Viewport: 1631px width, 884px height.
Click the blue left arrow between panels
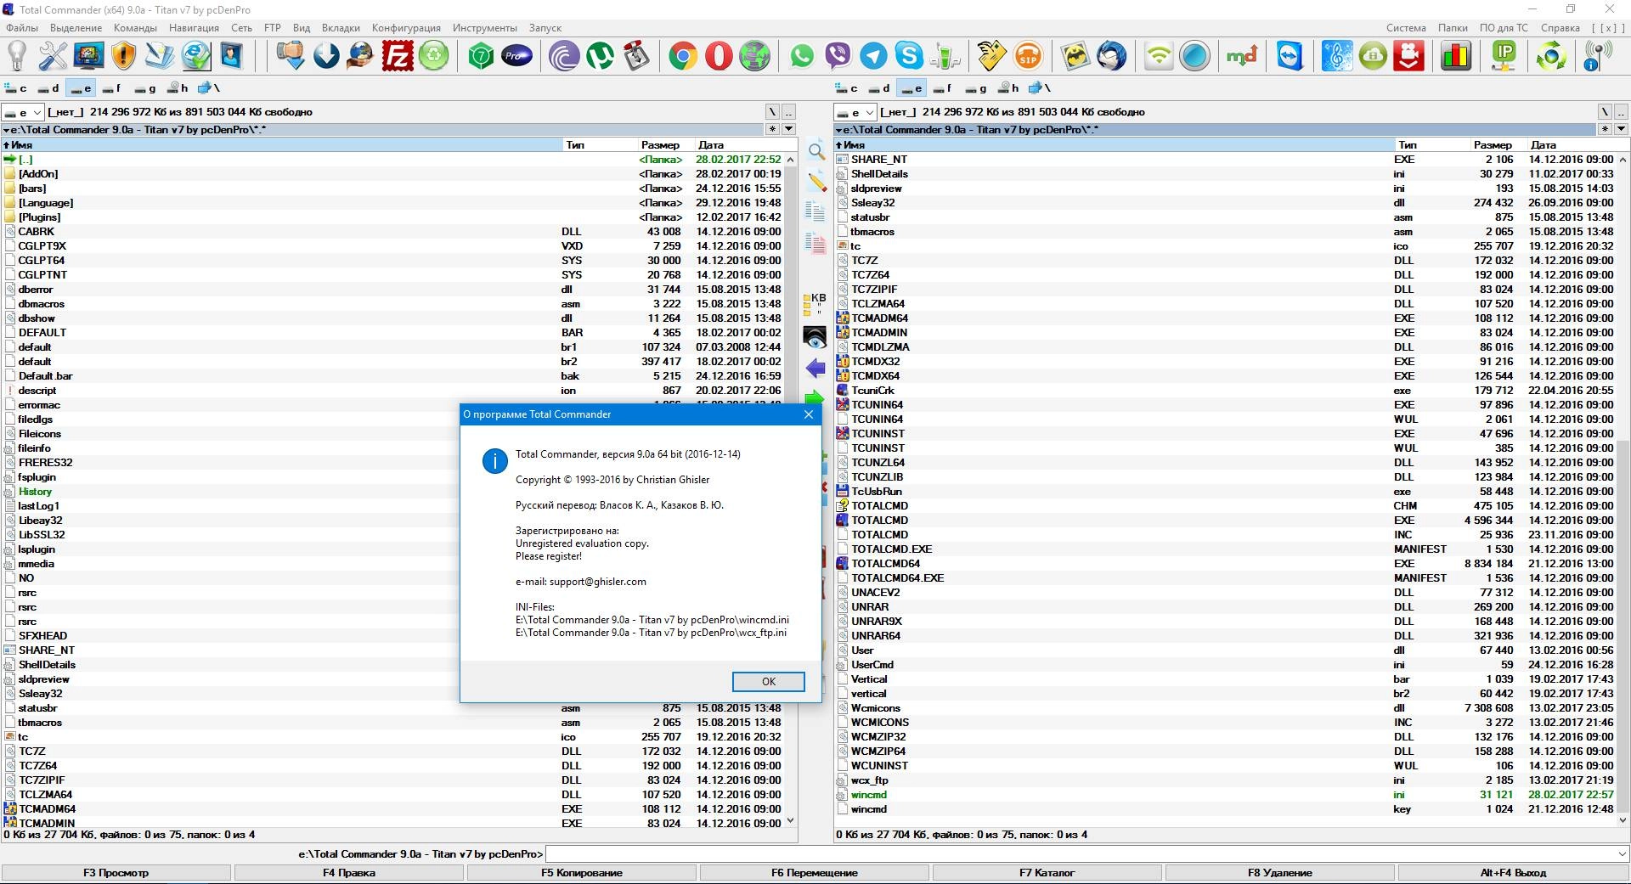[x=815, y=369]
